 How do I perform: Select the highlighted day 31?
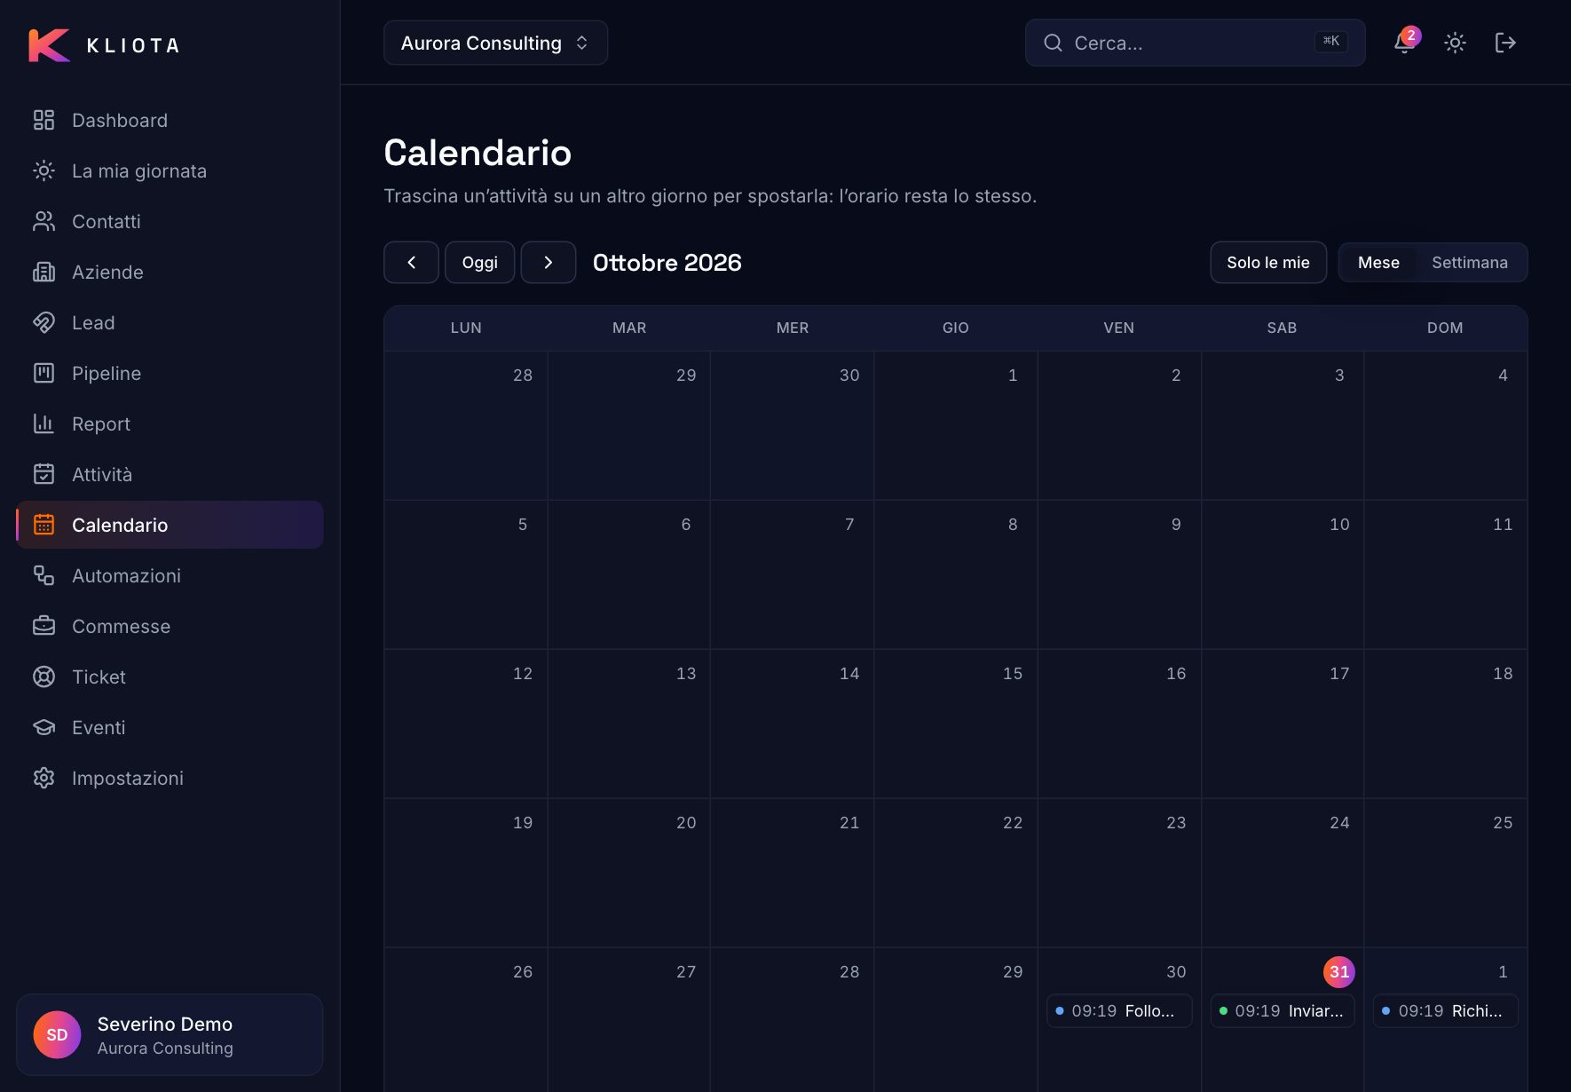(x=1339, y=972)
